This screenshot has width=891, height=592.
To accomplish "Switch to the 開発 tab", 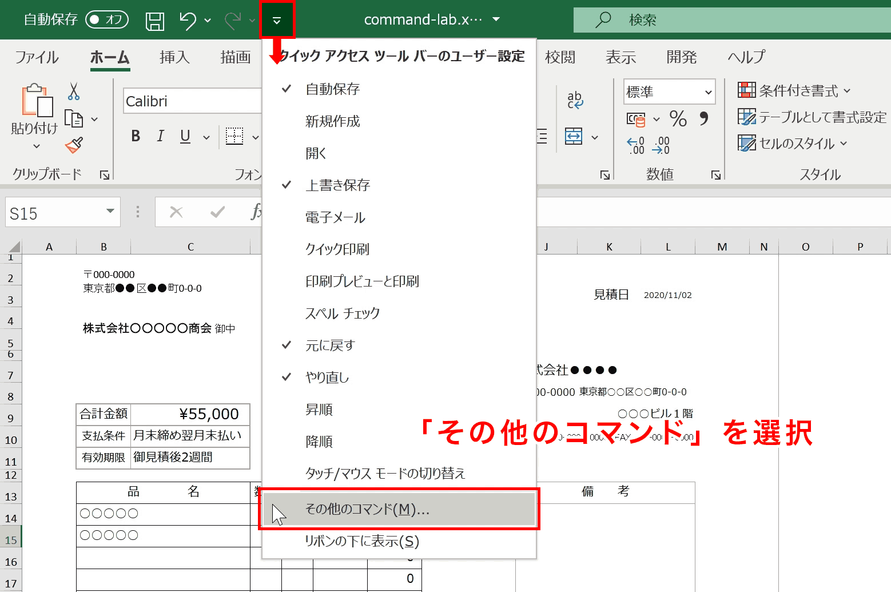I will pos(682,57).
